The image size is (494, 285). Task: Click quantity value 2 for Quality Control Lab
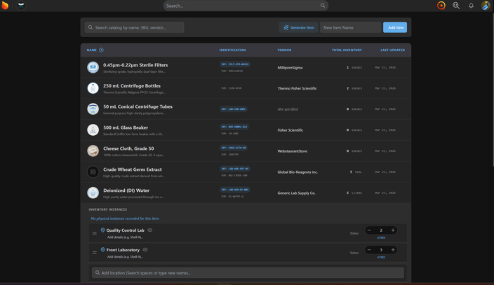[x=381, y=230]
